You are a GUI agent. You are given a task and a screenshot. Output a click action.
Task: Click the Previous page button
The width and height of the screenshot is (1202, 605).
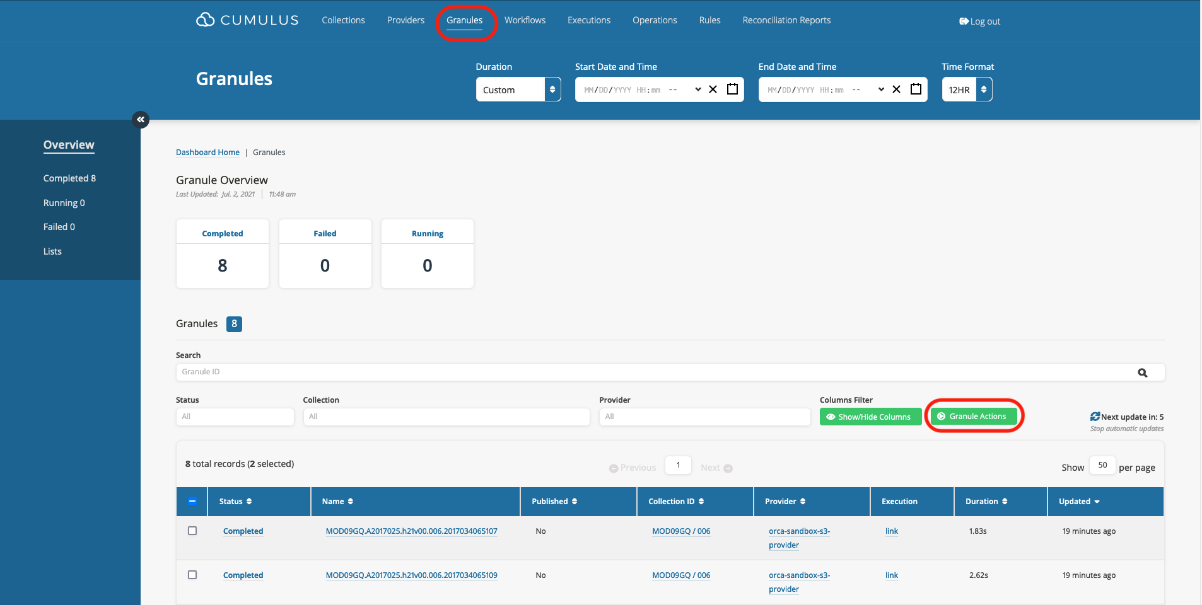tap(633, 468)
